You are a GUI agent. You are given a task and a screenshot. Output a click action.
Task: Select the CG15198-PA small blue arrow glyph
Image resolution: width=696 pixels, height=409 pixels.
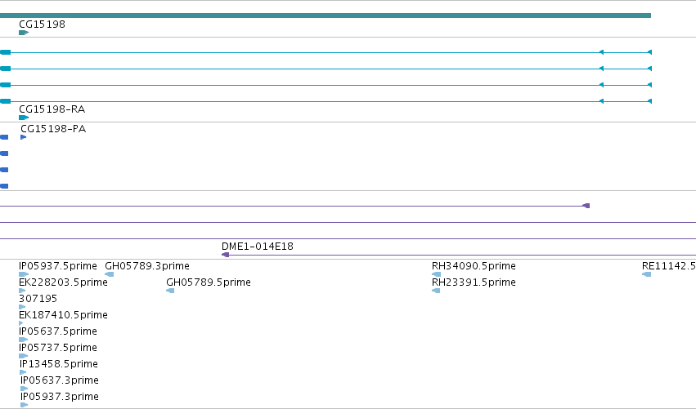click(x=24, y=137)
